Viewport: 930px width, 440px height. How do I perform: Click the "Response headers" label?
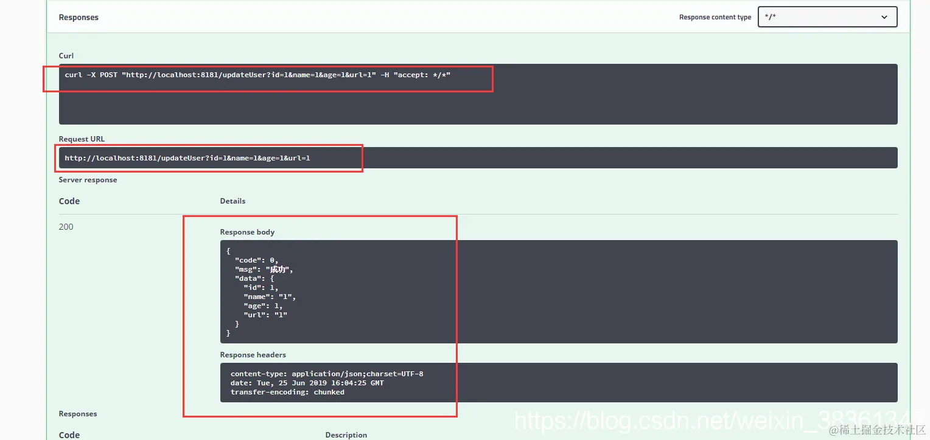coord(253,355)
